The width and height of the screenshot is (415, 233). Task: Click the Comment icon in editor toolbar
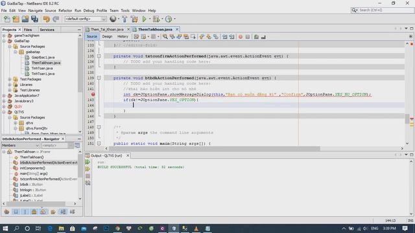[256, 37]
